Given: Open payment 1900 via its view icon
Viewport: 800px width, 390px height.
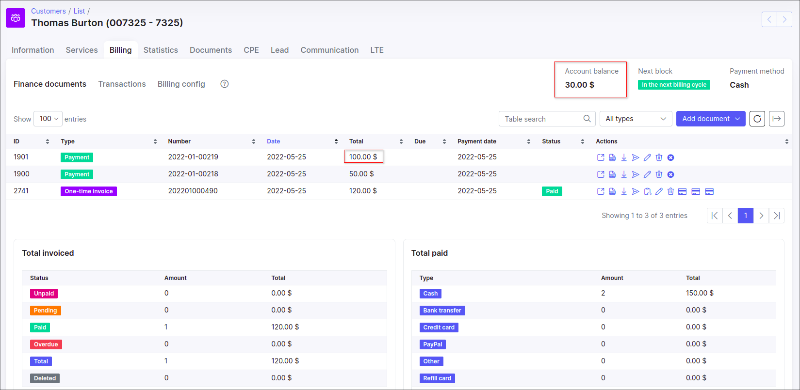Looking at the screenshot, I should 601,174.
